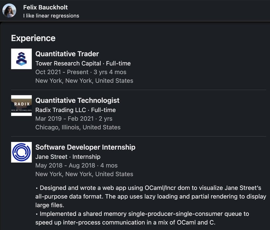This screenshot has width=270, height=230.
Task: Open the Quantitative Trader position title
Action: [x=67, y=54]
